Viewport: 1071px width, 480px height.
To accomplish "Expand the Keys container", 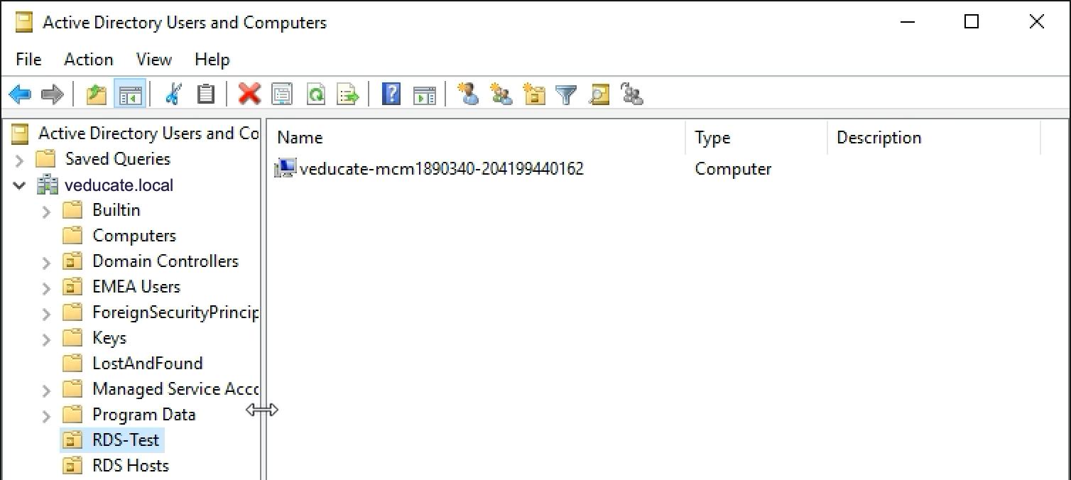I will click(x=47, y=339).
